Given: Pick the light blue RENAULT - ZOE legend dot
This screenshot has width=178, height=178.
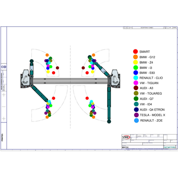Looking at the screenshot, I should pos(136,120).
